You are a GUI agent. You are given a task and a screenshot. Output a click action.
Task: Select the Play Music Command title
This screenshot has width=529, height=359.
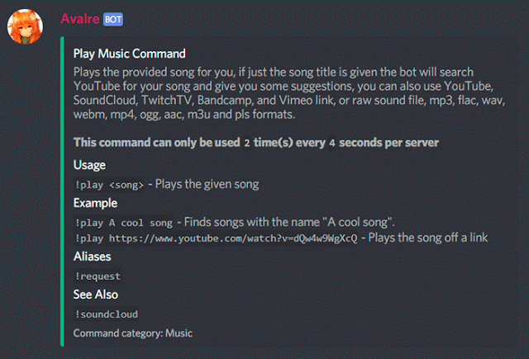(130, 54)
